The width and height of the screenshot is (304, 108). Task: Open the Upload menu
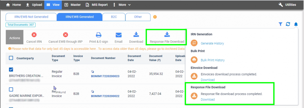34,5
